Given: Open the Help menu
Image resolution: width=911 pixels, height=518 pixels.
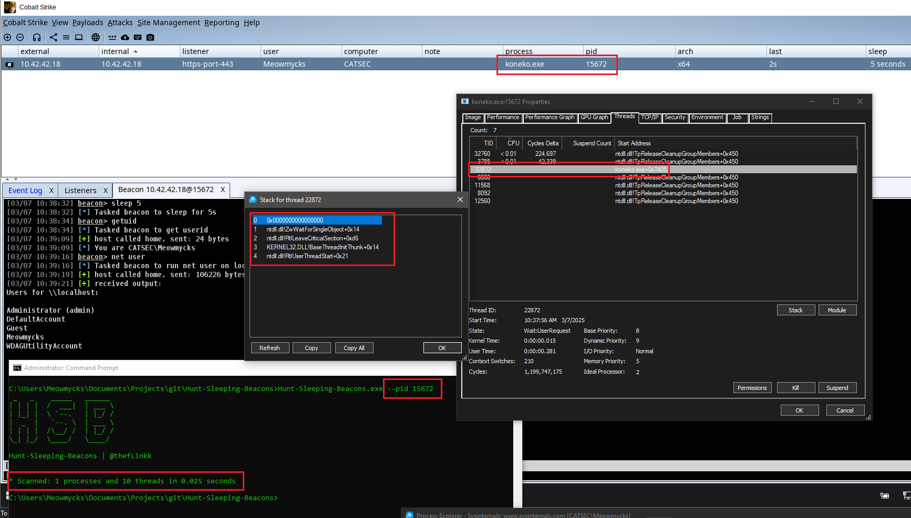Looking at the screenshot, I should tap(252, 23).
